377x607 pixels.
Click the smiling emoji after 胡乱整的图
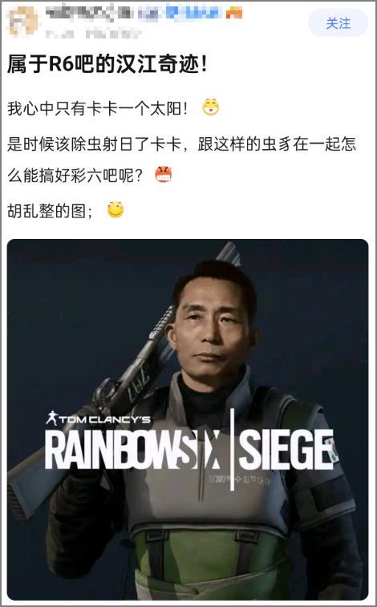[x=116, y=210]
